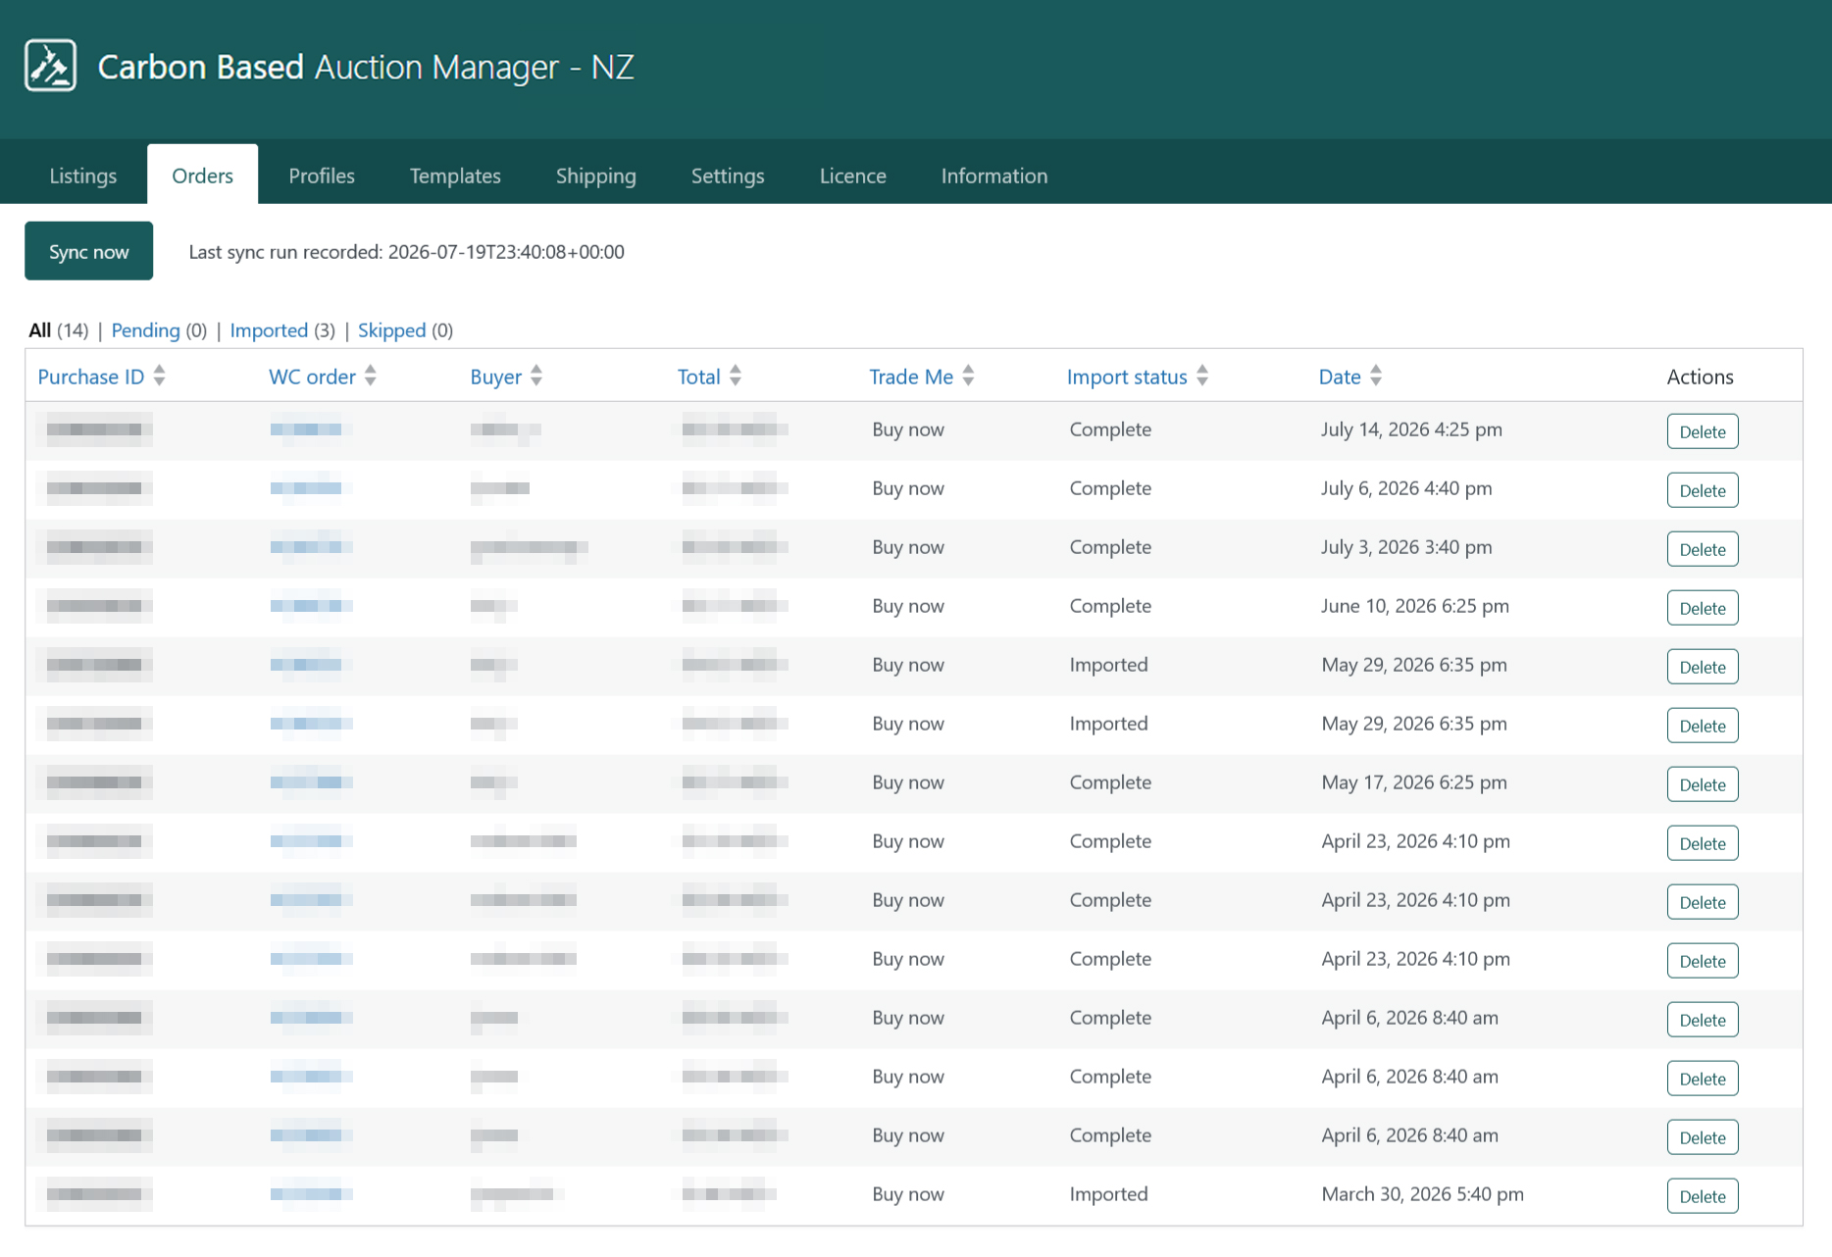Click 'Complete' status in the July 3 row
Screen dimensions: 1832x1257
pyautogui.click(x=1110, y=547)
